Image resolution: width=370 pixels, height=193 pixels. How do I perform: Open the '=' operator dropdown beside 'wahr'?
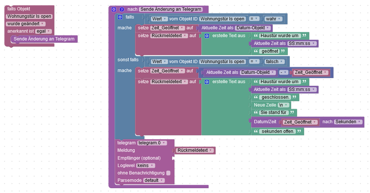pos(254,19)
